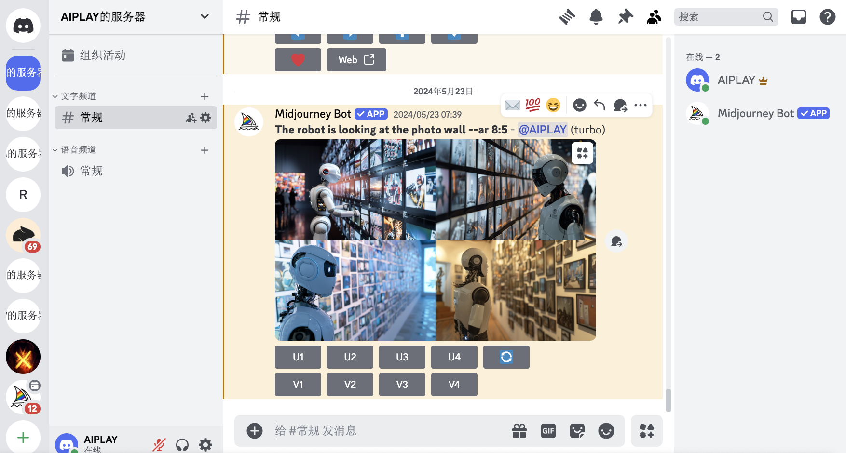Image resolution: width=846 pixels, height=453 pixels.
Task: Reply to the Midjourney Bot message
Action: 600,105
